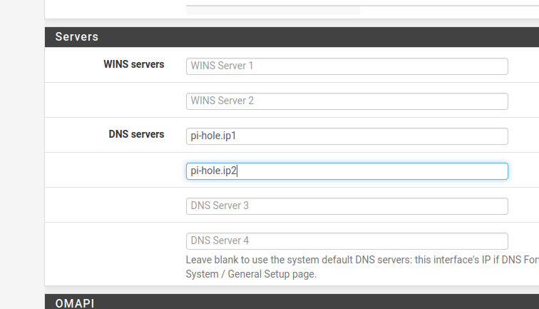Click the WINS servers label
The width and height of the screenshot is (539, 309).
[x=133, y=65]
